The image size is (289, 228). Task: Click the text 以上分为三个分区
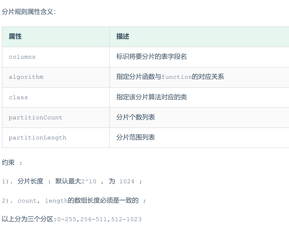point(27,219)
